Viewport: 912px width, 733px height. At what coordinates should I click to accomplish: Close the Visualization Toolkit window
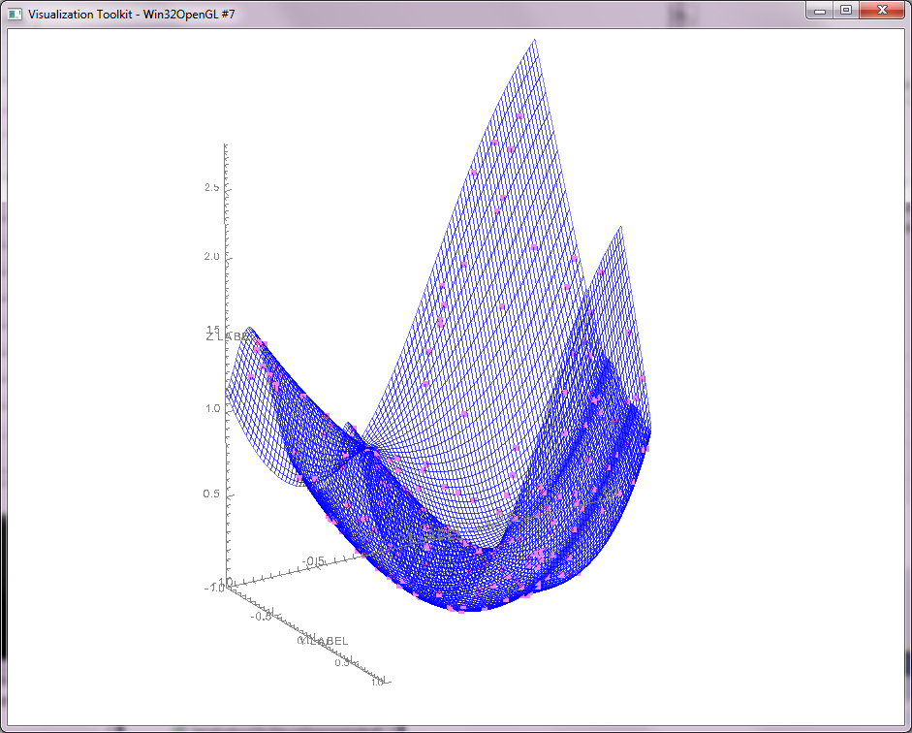click(x=881, y=11)
